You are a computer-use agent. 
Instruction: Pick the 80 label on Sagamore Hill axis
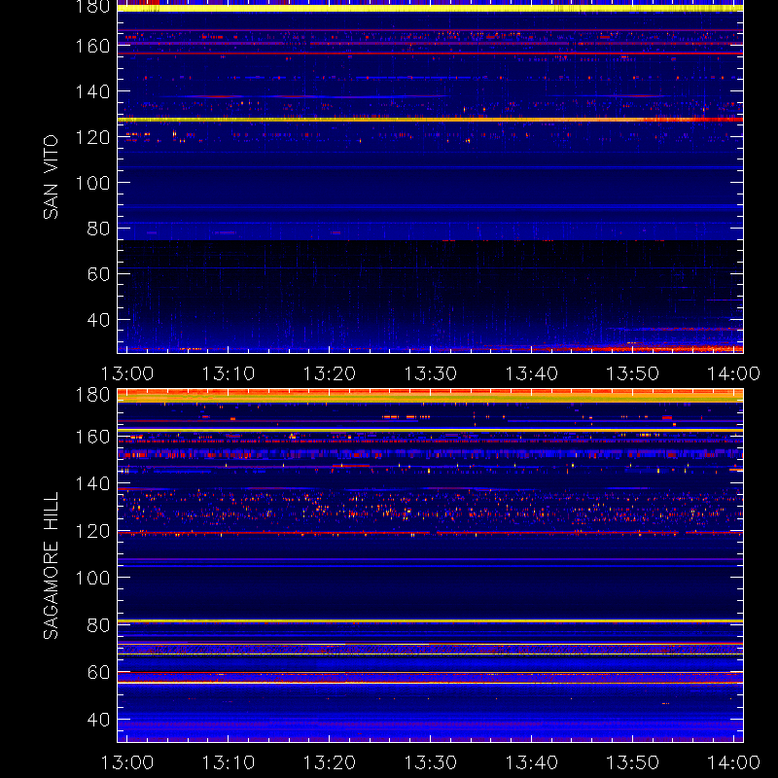coord(99,624)
